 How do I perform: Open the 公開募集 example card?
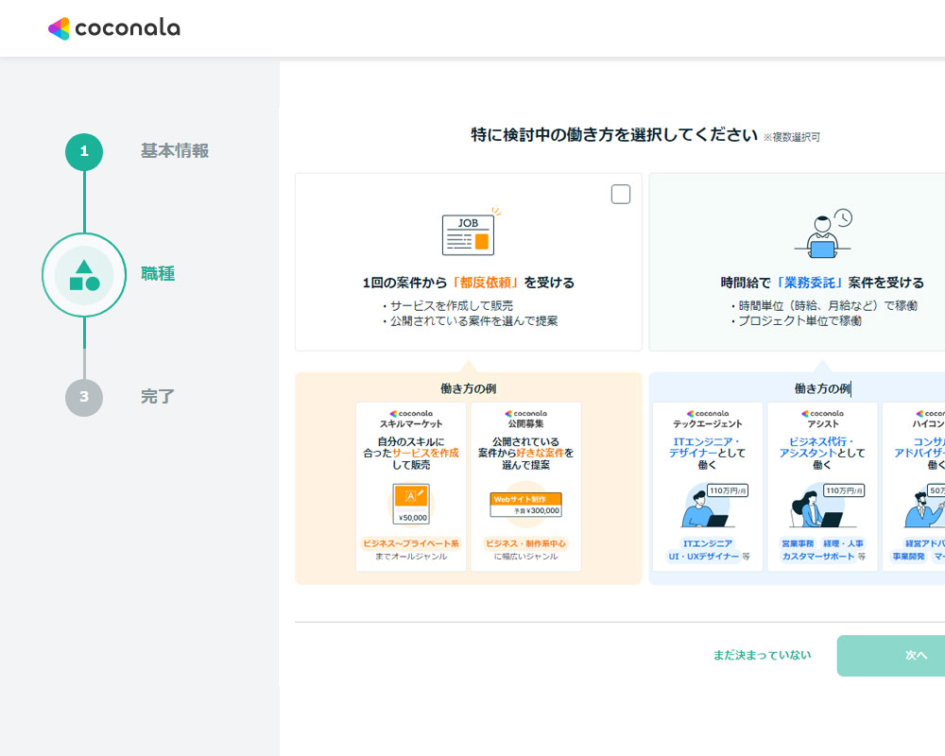(x=525, y=486)
